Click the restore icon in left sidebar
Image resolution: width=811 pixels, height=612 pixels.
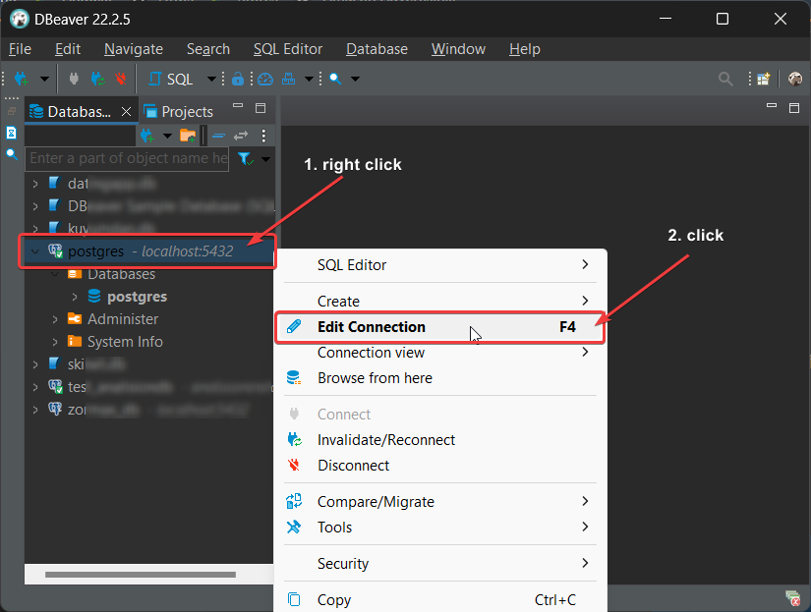(x=12, y=111)
